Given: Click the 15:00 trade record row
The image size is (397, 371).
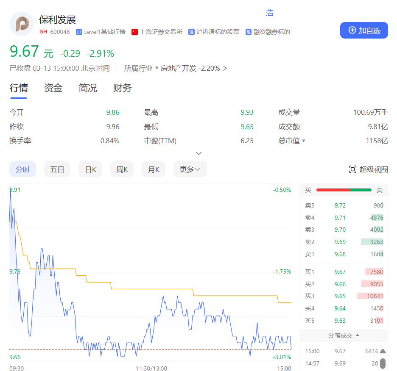Looking at the screenshot, I should pos(341,351).
